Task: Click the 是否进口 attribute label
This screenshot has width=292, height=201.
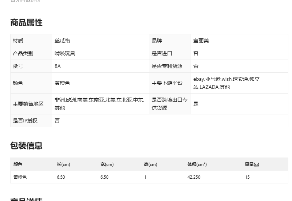Action: tap(162, 53)
